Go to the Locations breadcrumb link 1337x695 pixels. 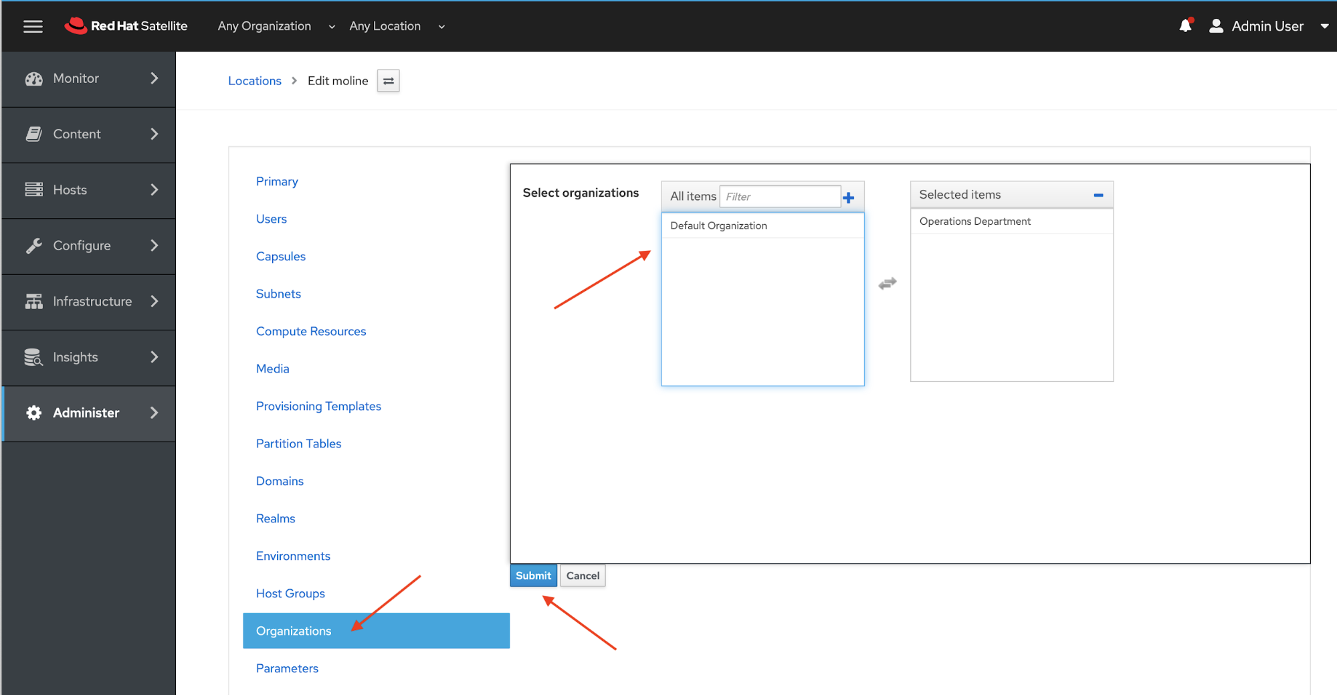click(254, 81)
